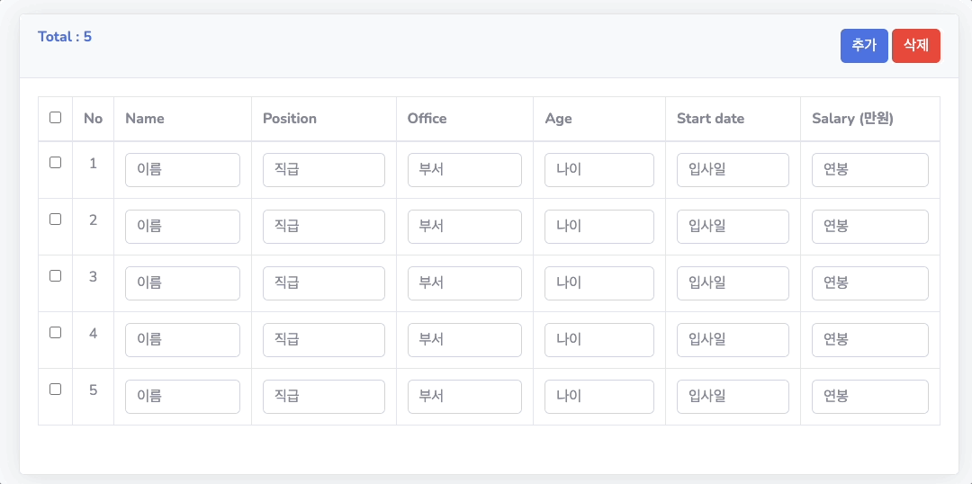This screenshot has height=484, width=972.
Task: Click the blue 추가 button
Action: click(x=864, y=46)
